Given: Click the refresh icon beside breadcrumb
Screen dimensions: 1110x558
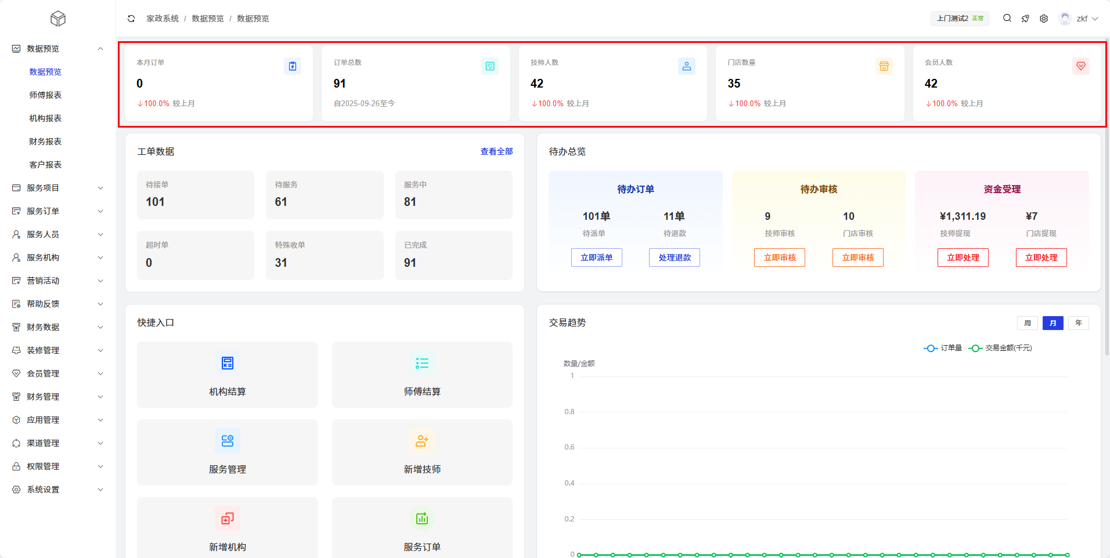Looking at the screenshot, I should (x=131, y=19).
